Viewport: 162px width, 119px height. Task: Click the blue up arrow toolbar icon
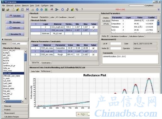tap(42, 10)
